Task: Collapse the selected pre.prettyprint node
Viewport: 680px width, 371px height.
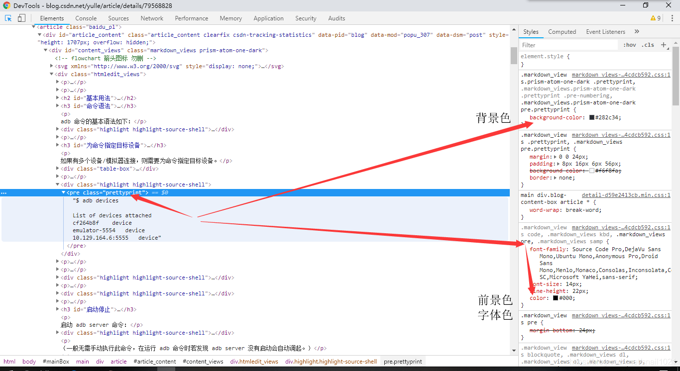Action: tap(64, 192)
